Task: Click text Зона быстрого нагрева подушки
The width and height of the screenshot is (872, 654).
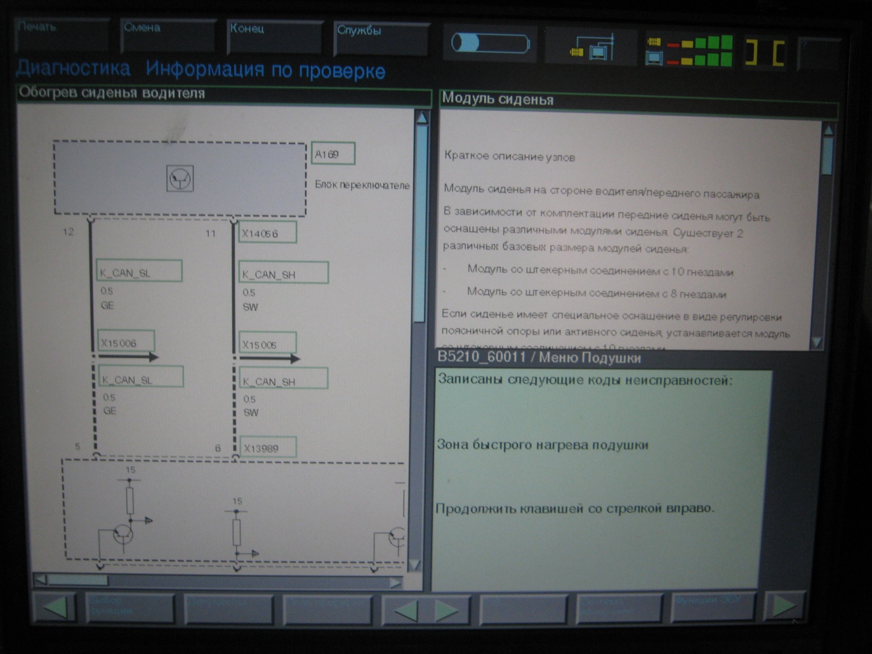Action: (543, 444)
